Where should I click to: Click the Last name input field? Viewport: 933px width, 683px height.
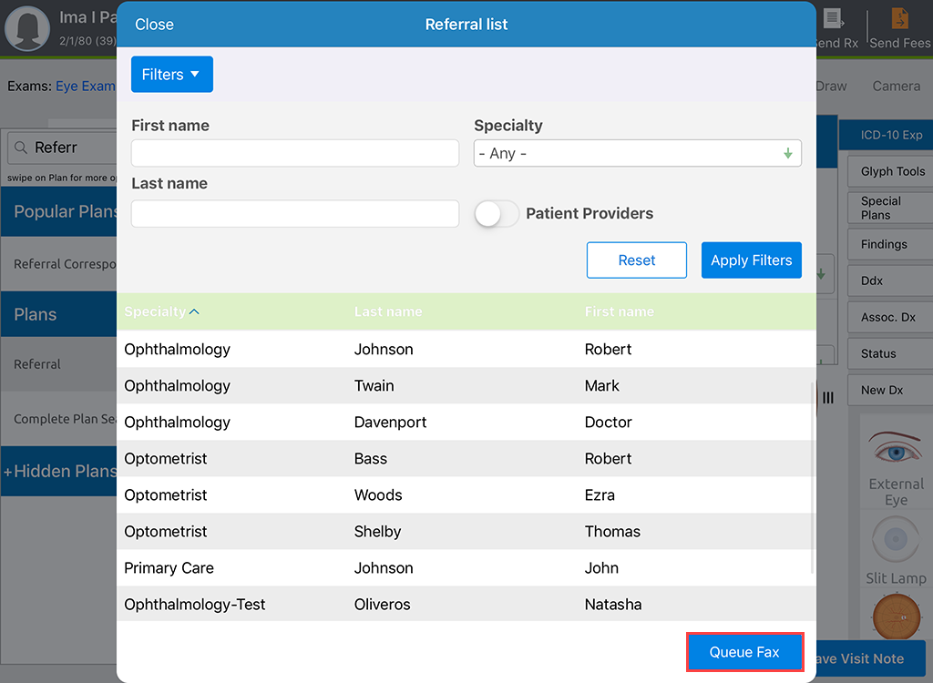pyautogui.click(x=295, y=214)
